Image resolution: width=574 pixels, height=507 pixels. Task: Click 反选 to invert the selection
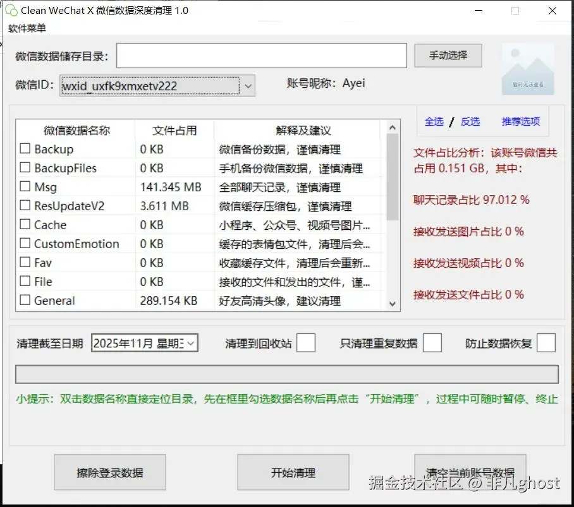[x=470, y=121]
